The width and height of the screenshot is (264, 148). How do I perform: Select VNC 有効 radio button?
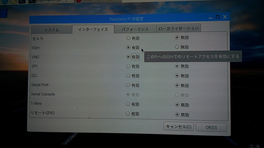[x=128, y=57]
